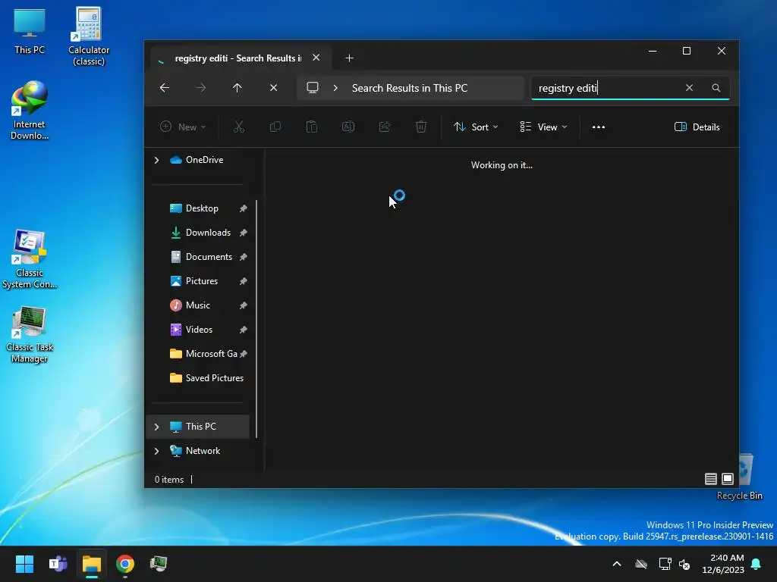Click the Rename toolbar icon
The width and height of the screenshot is (777, 582).
tap(348, 127)
